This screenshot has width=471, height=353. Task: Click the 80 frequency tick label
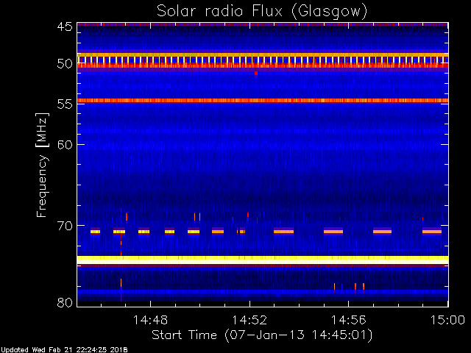pos(65,302)
